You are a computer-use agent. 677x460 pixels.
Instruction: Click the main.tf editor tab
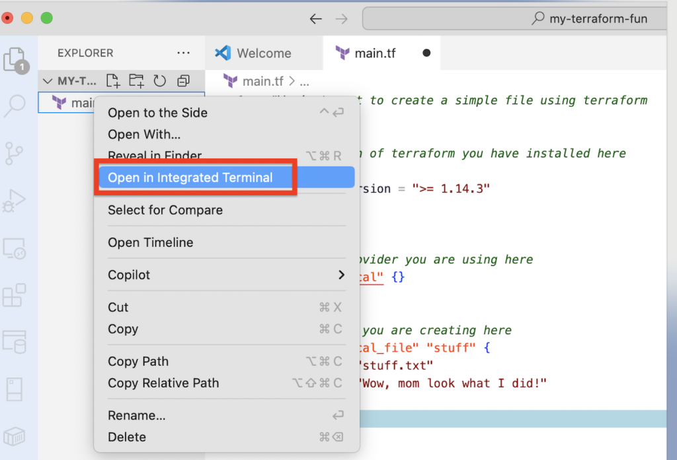coord(374,53)
